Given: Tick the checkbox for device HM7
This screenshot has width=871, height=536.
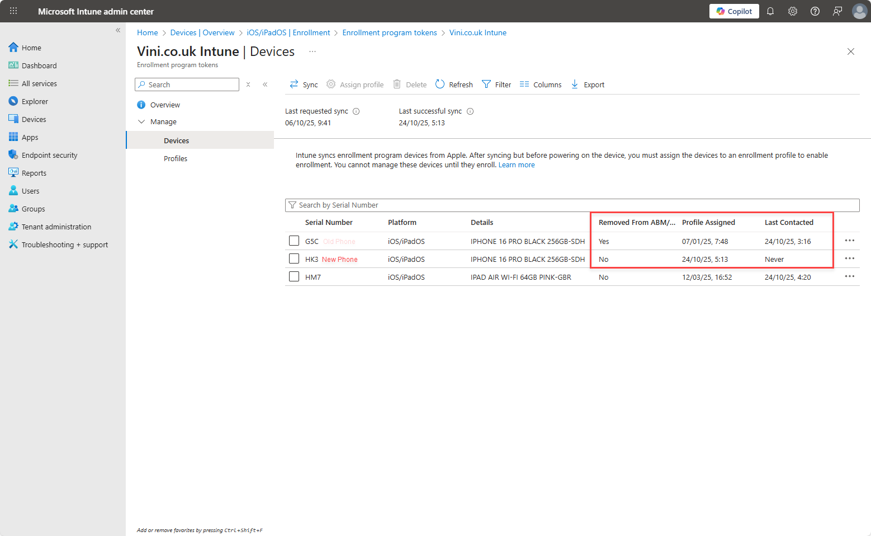Looking at the screenshot, I should (294, 277).
